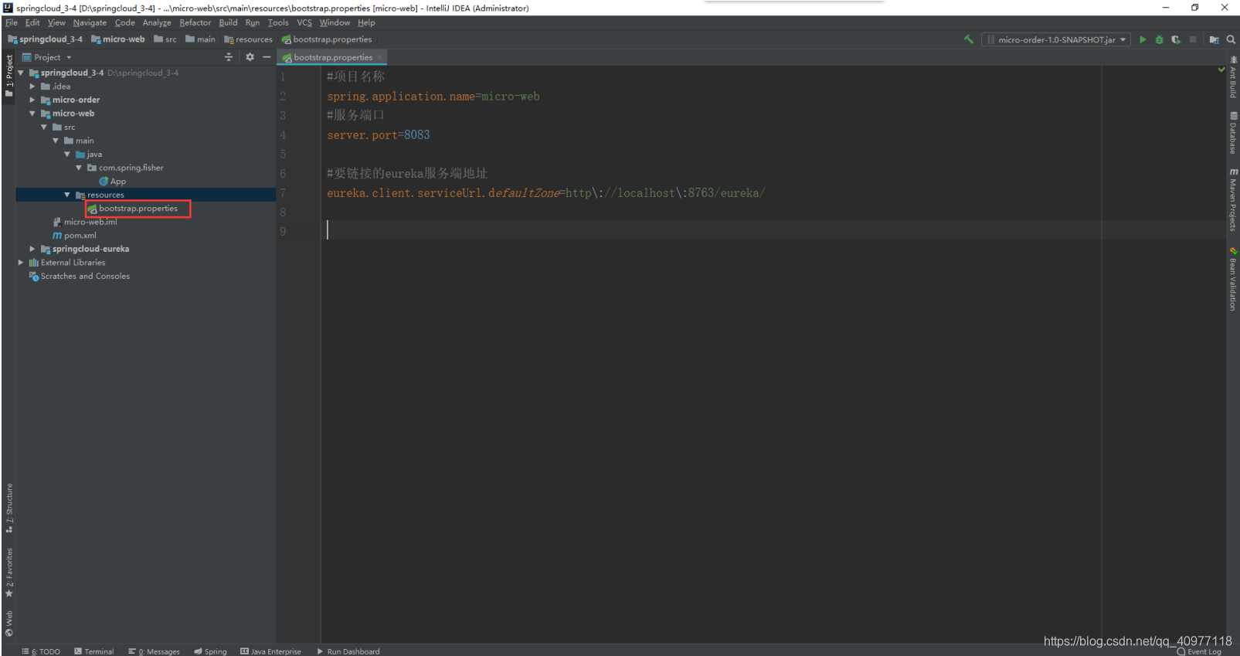Open the Project panel settings gear
This screenshot has height=656, width=1240.
250,57
